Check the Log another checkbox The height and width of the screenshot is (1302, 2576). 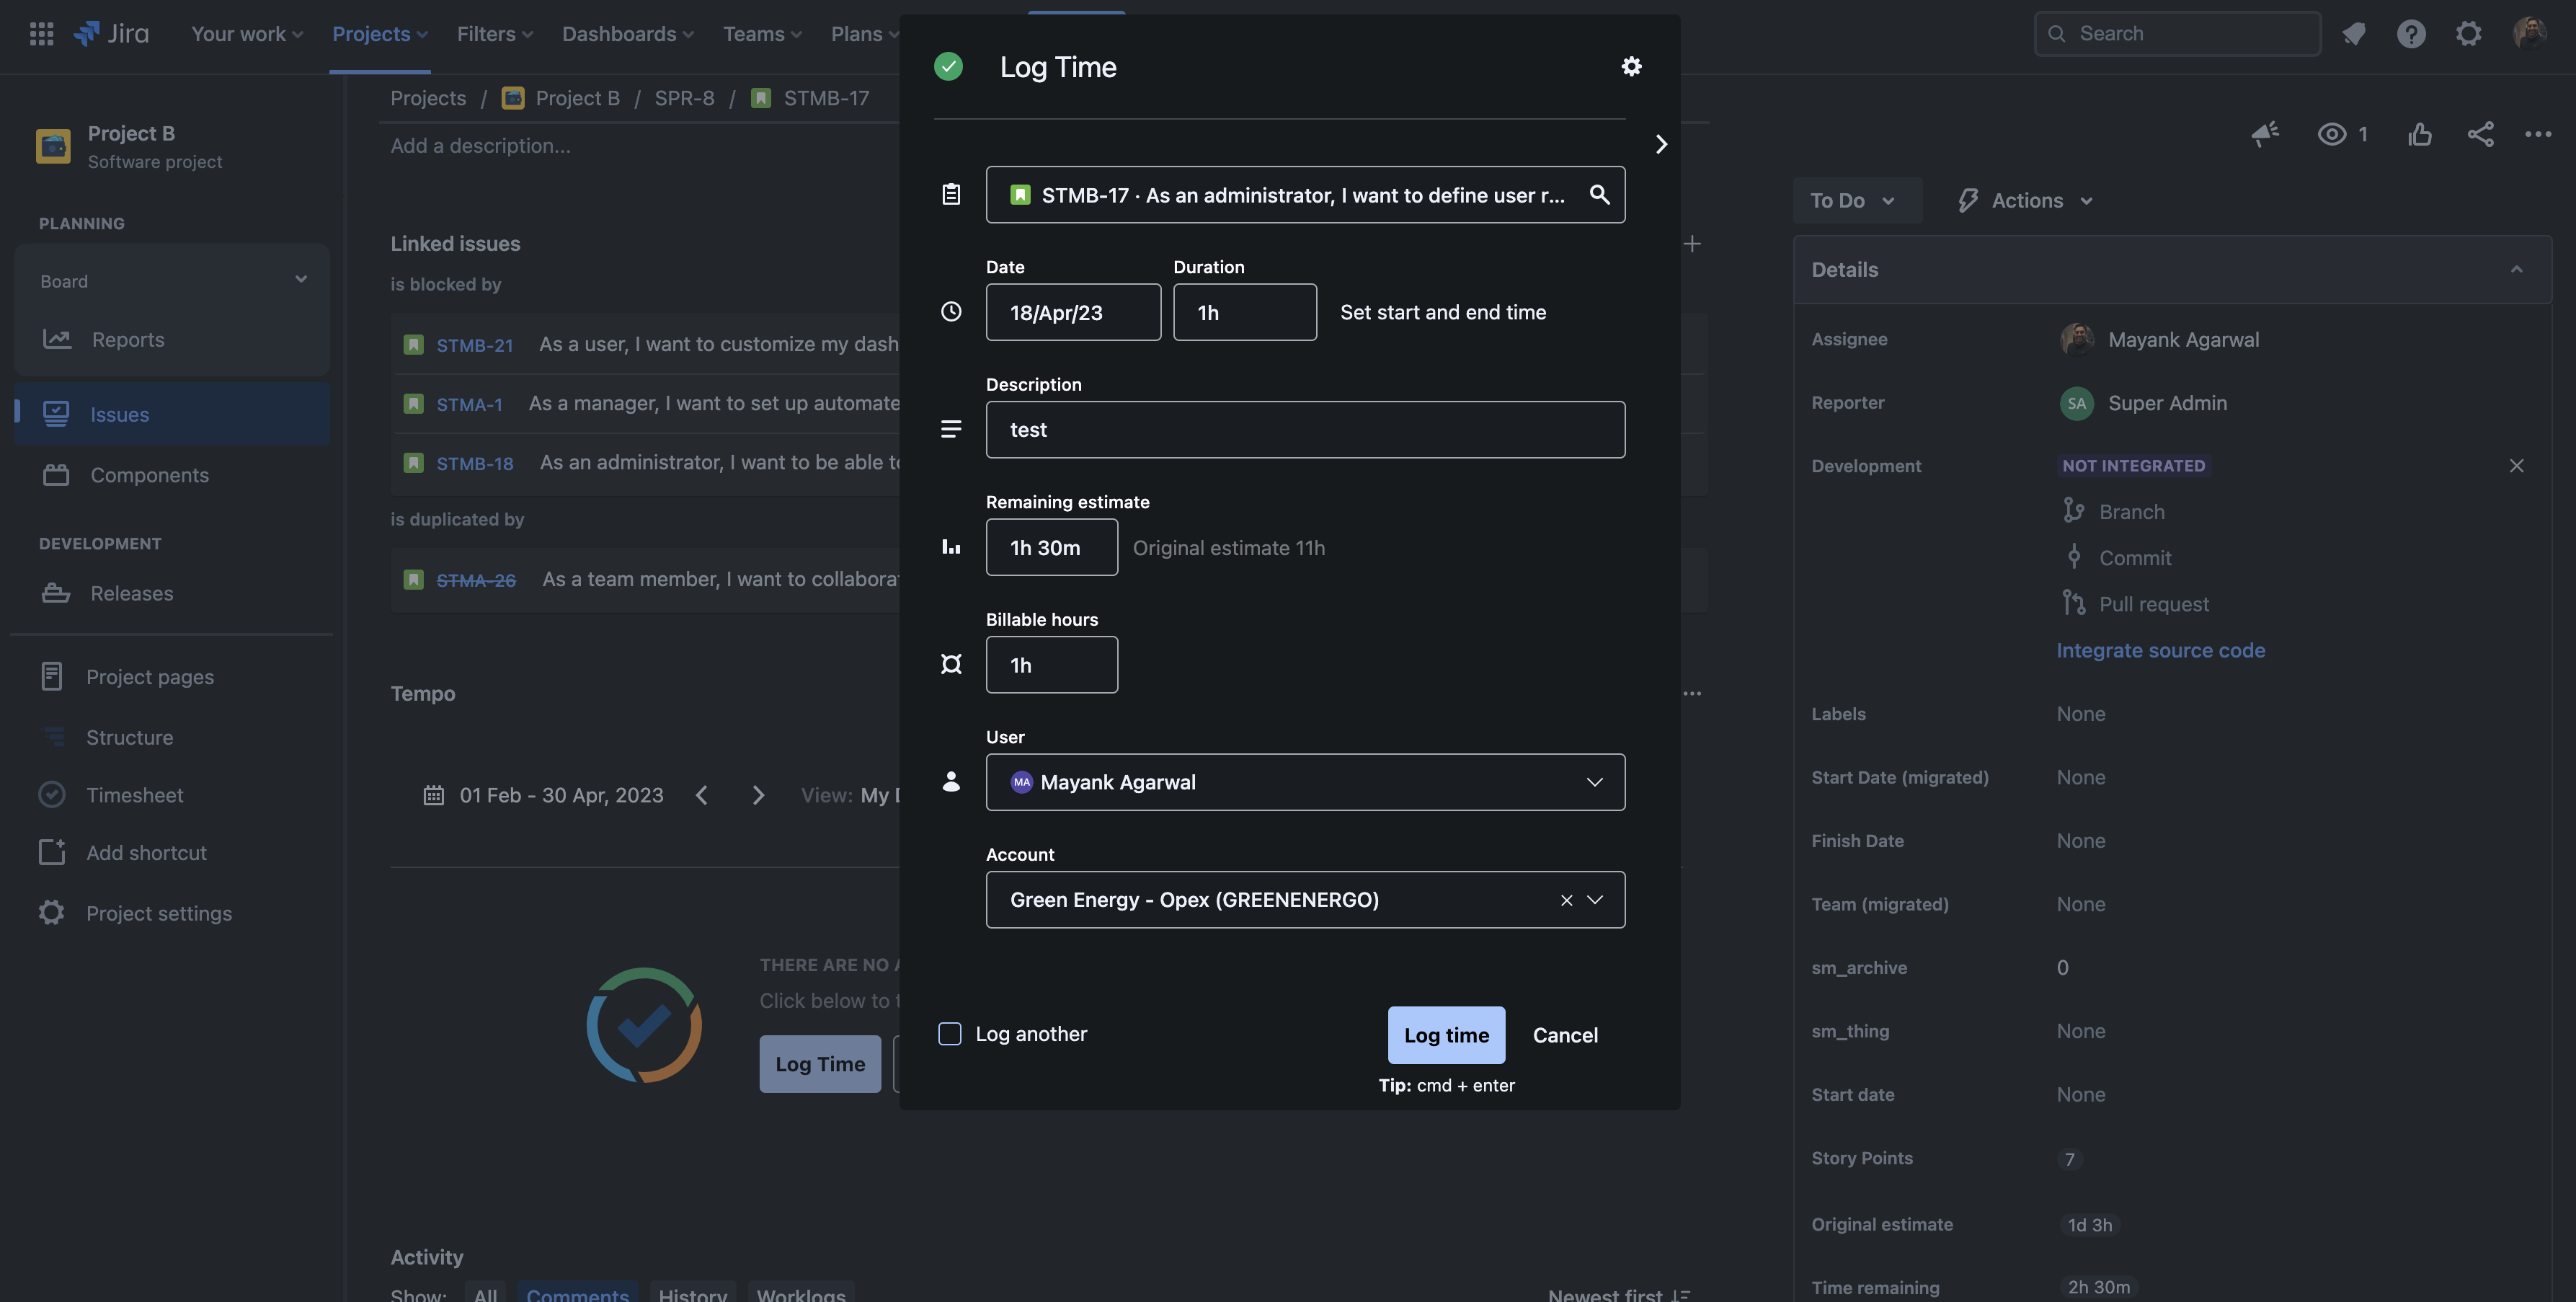(949, 1033)
